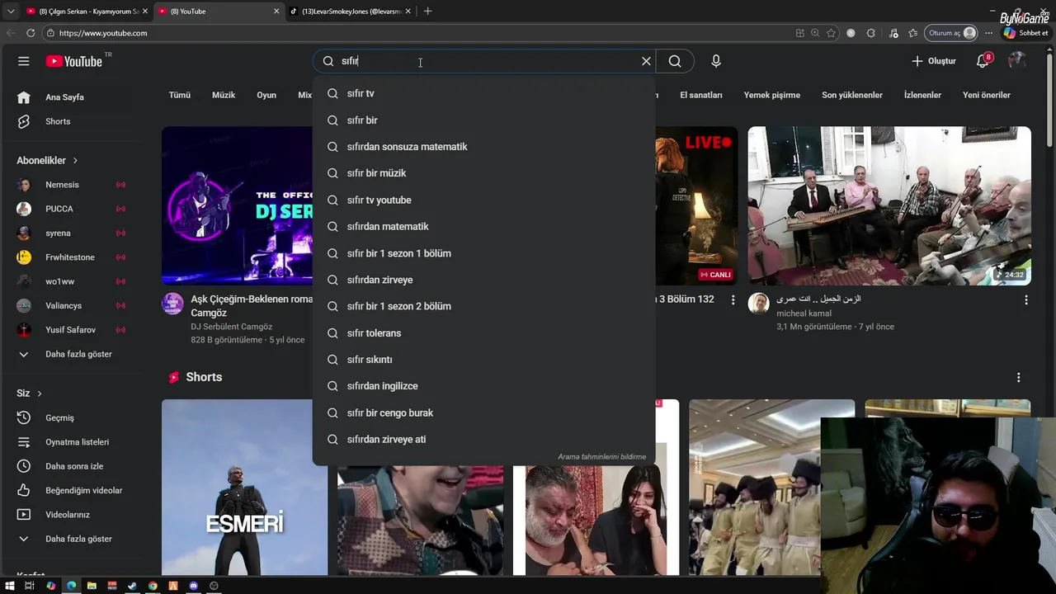Select the Tümü filter chip

pyautogui.click(x=180, y=95)
